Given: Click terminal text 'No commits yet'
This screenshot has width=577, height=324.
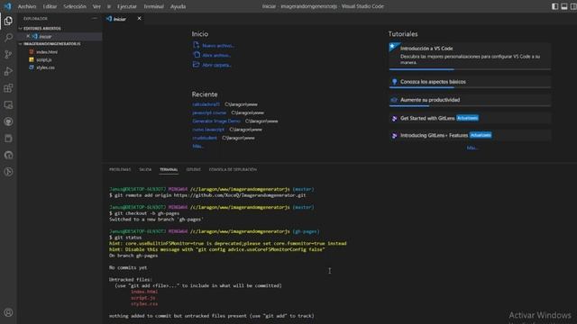Looking at the screenshot, I should 128,267.
